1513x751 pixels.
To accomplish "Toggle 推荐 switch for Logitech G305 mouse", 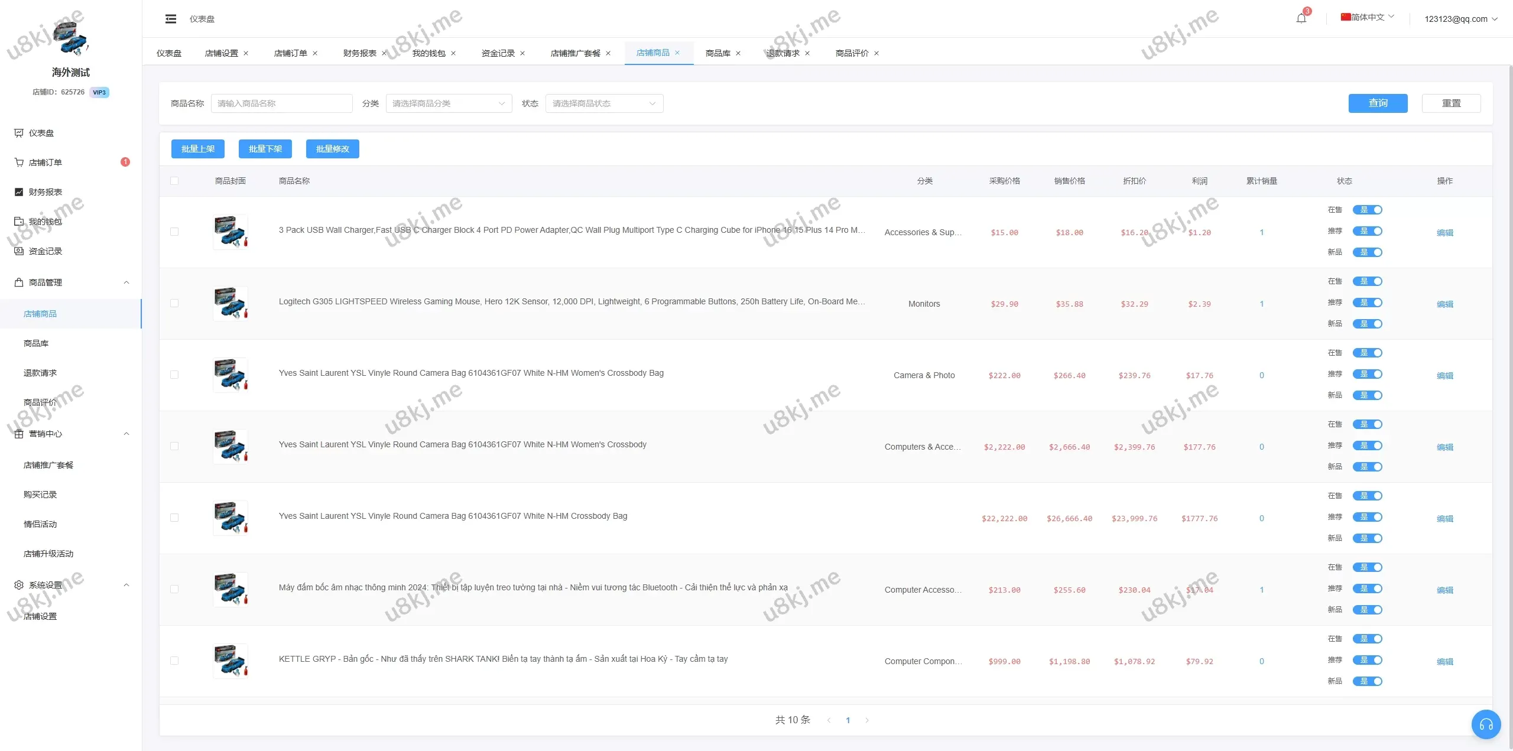I will pos(1368,303).
